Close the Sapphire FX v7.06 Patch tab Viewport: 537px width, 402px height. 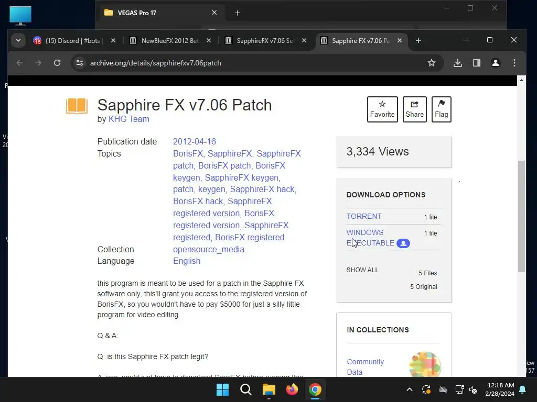click(399, 40)
